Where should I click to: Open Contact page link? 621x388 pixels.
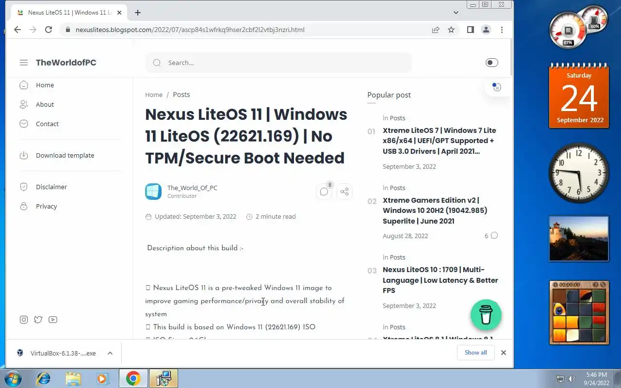click(47, 124)
